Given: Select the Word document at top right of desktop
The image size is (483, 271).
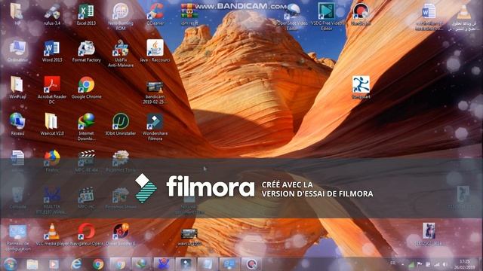Looking at the screenshot, I should (429, 17).
